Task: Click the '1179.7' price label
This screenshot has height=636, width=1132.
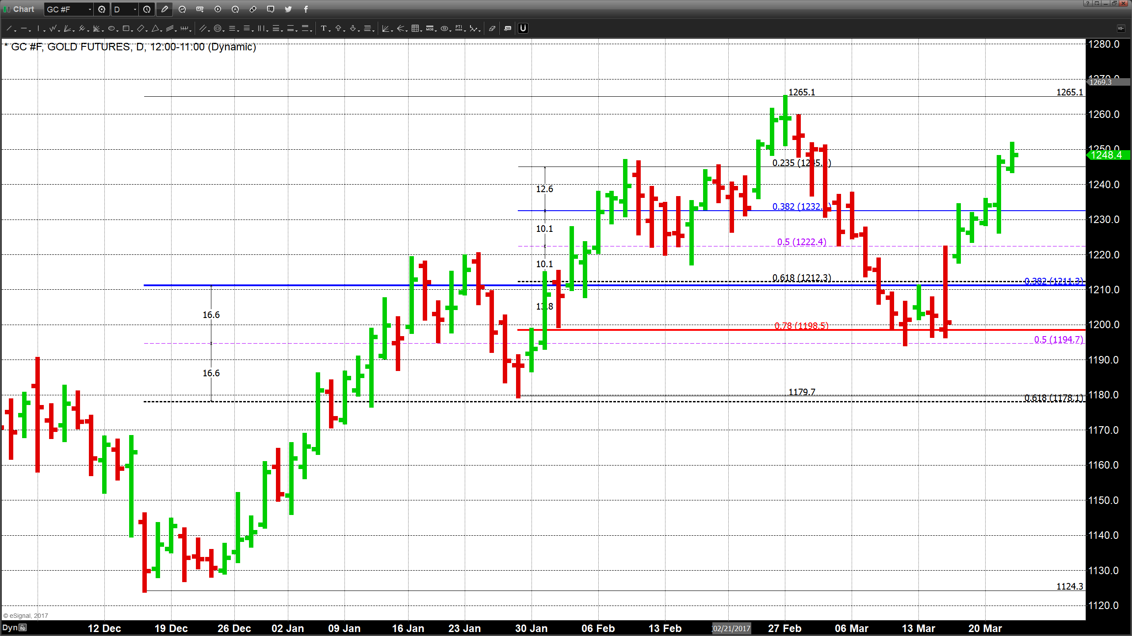Action: (802, 392)
